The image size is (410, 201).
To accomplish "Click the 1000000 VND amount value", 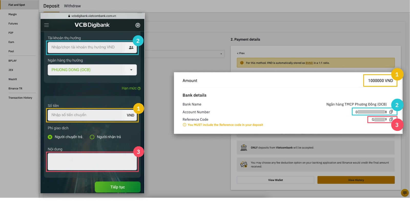I will coord(380,81).
